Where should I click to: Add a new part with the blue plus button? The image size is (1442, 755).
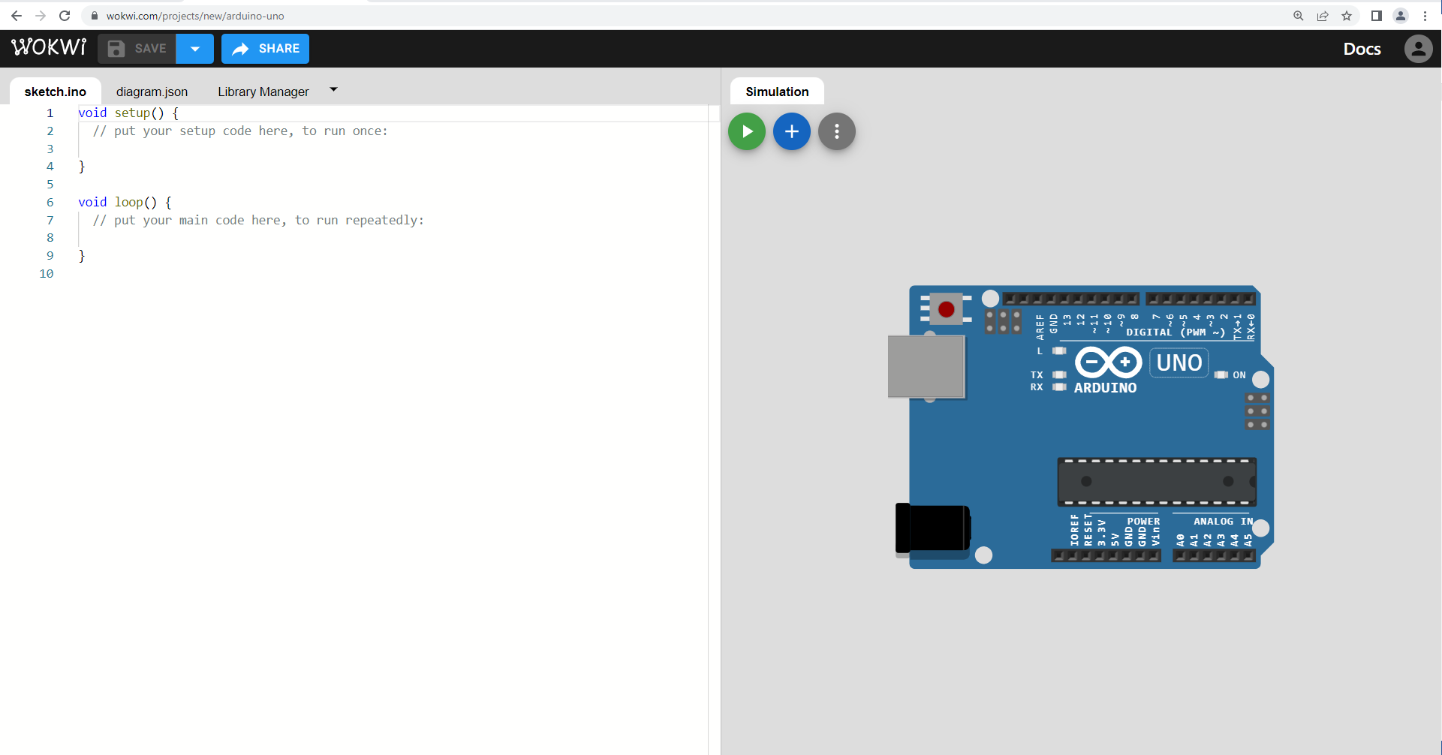click(792, 131)
